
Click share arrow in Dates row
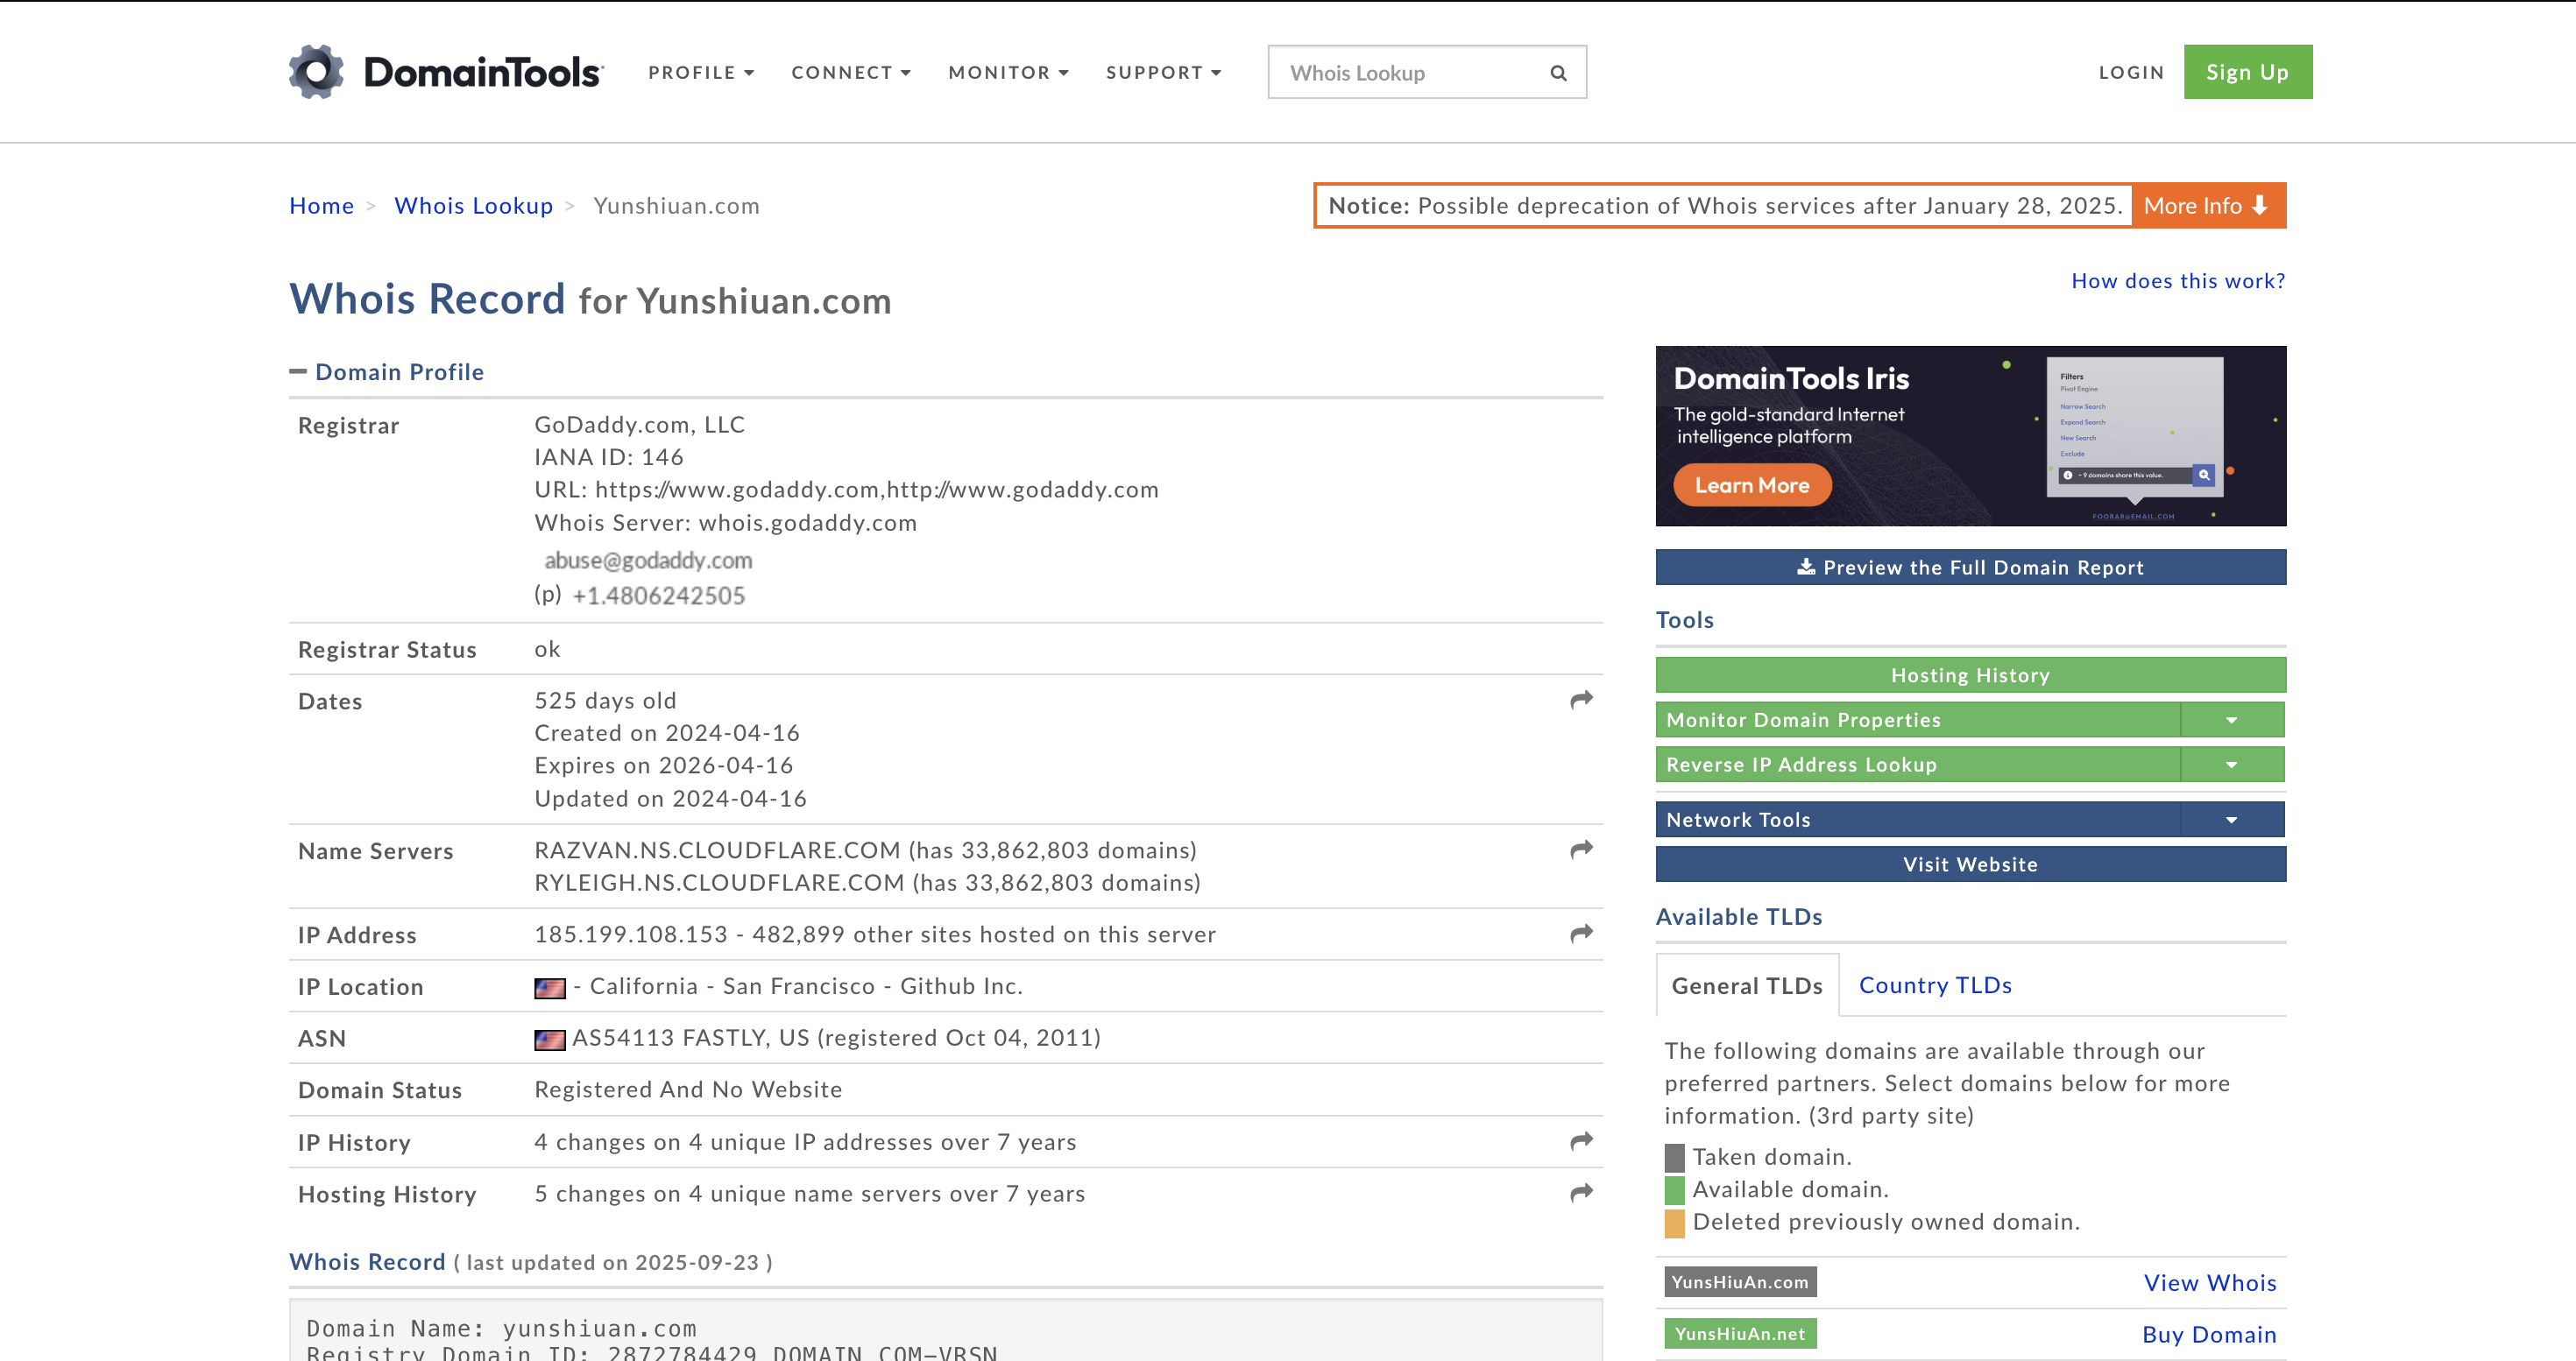point(1580,700)
